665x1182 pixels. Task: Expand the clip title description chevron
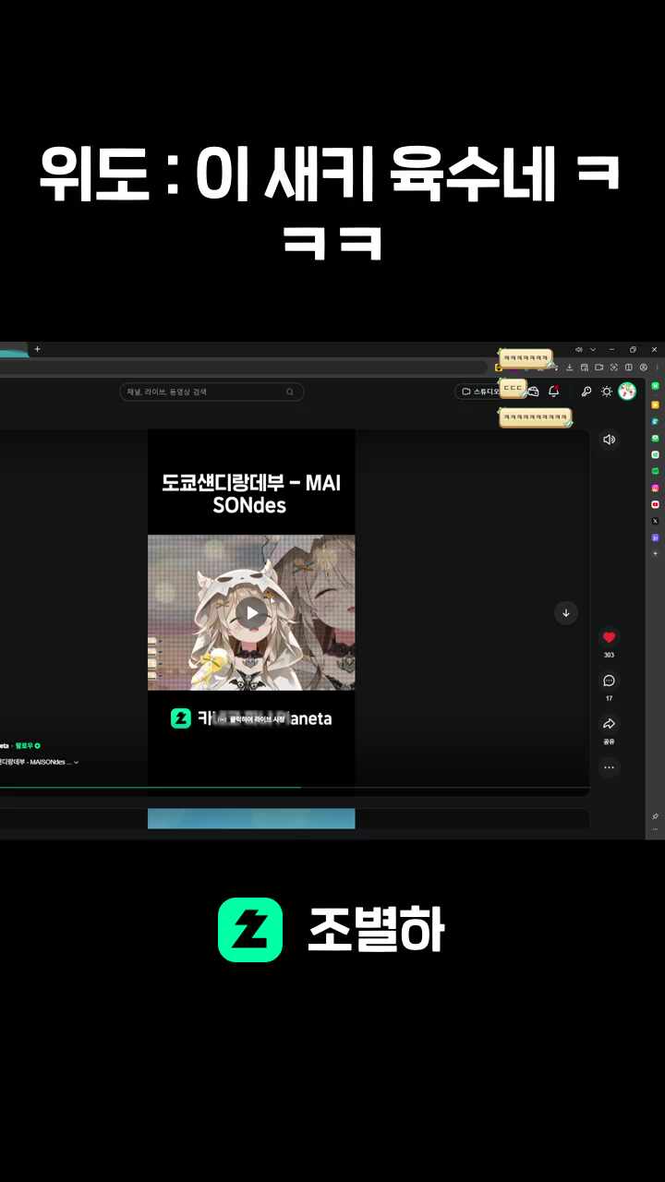coord(76,763)
